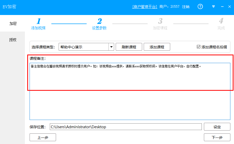This screenshot has height=144, width=234.
Task: Click 注销 to log out
Action: point(186,7)
